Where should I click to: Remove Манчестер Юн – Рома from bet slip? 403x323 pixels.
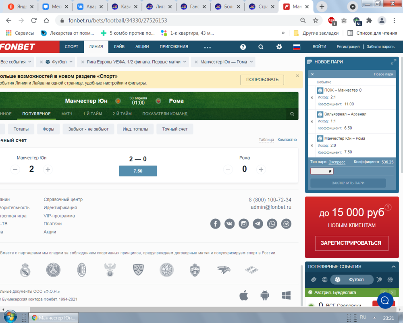pyautogui.click(x=312, y=145)
